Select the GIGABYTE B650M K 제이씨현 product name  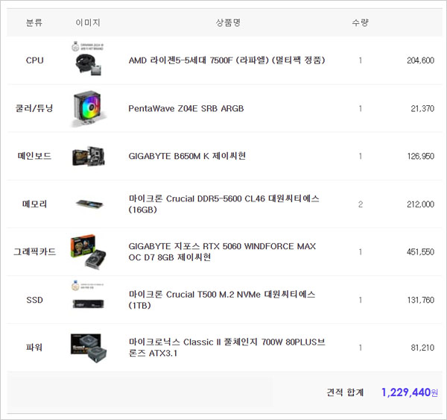point(187,156)
